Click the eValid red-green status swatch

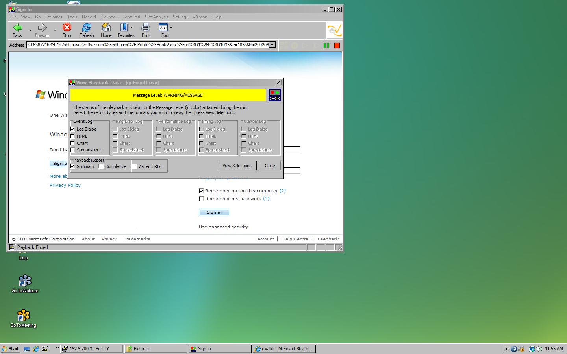pyautogui.click(x=274, y=92)
